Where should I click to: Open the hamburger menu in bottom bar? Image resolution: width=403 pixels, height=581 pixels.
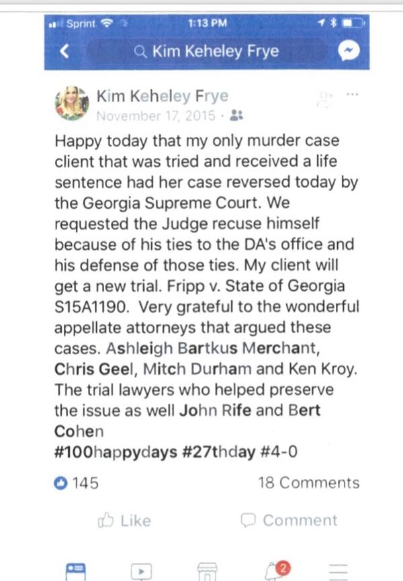[338, 572]
